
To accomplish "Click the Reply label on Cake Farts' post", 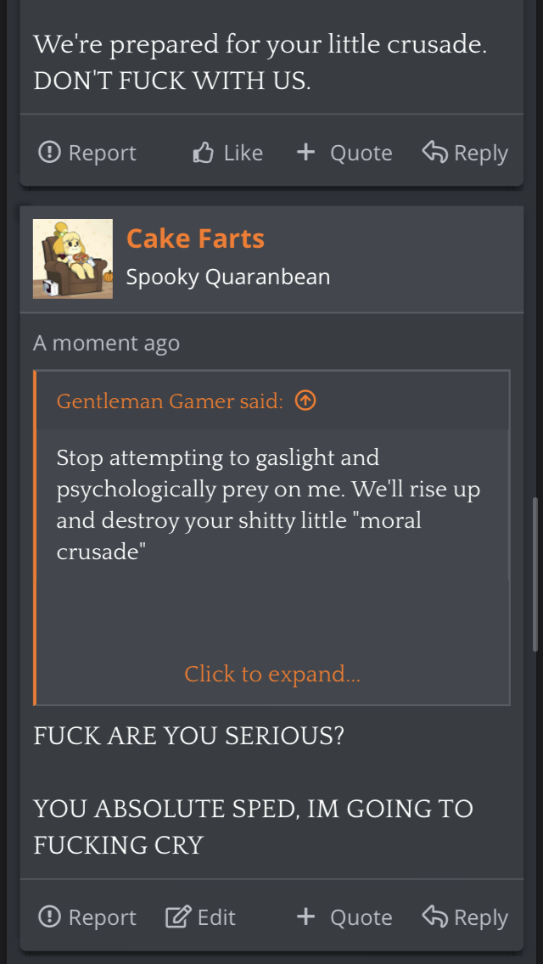I will pos(481,917).
